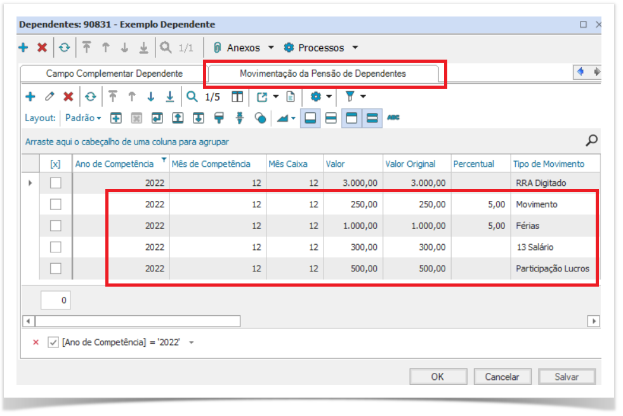Go to previous record in grid toolbar
Viewport: 623px width, 416px height.
(132, 96)
